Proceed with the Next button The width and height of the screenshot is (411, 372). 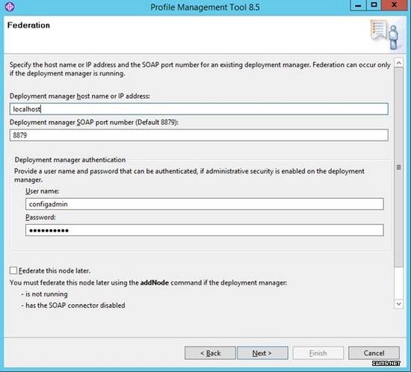click(262, 353)
